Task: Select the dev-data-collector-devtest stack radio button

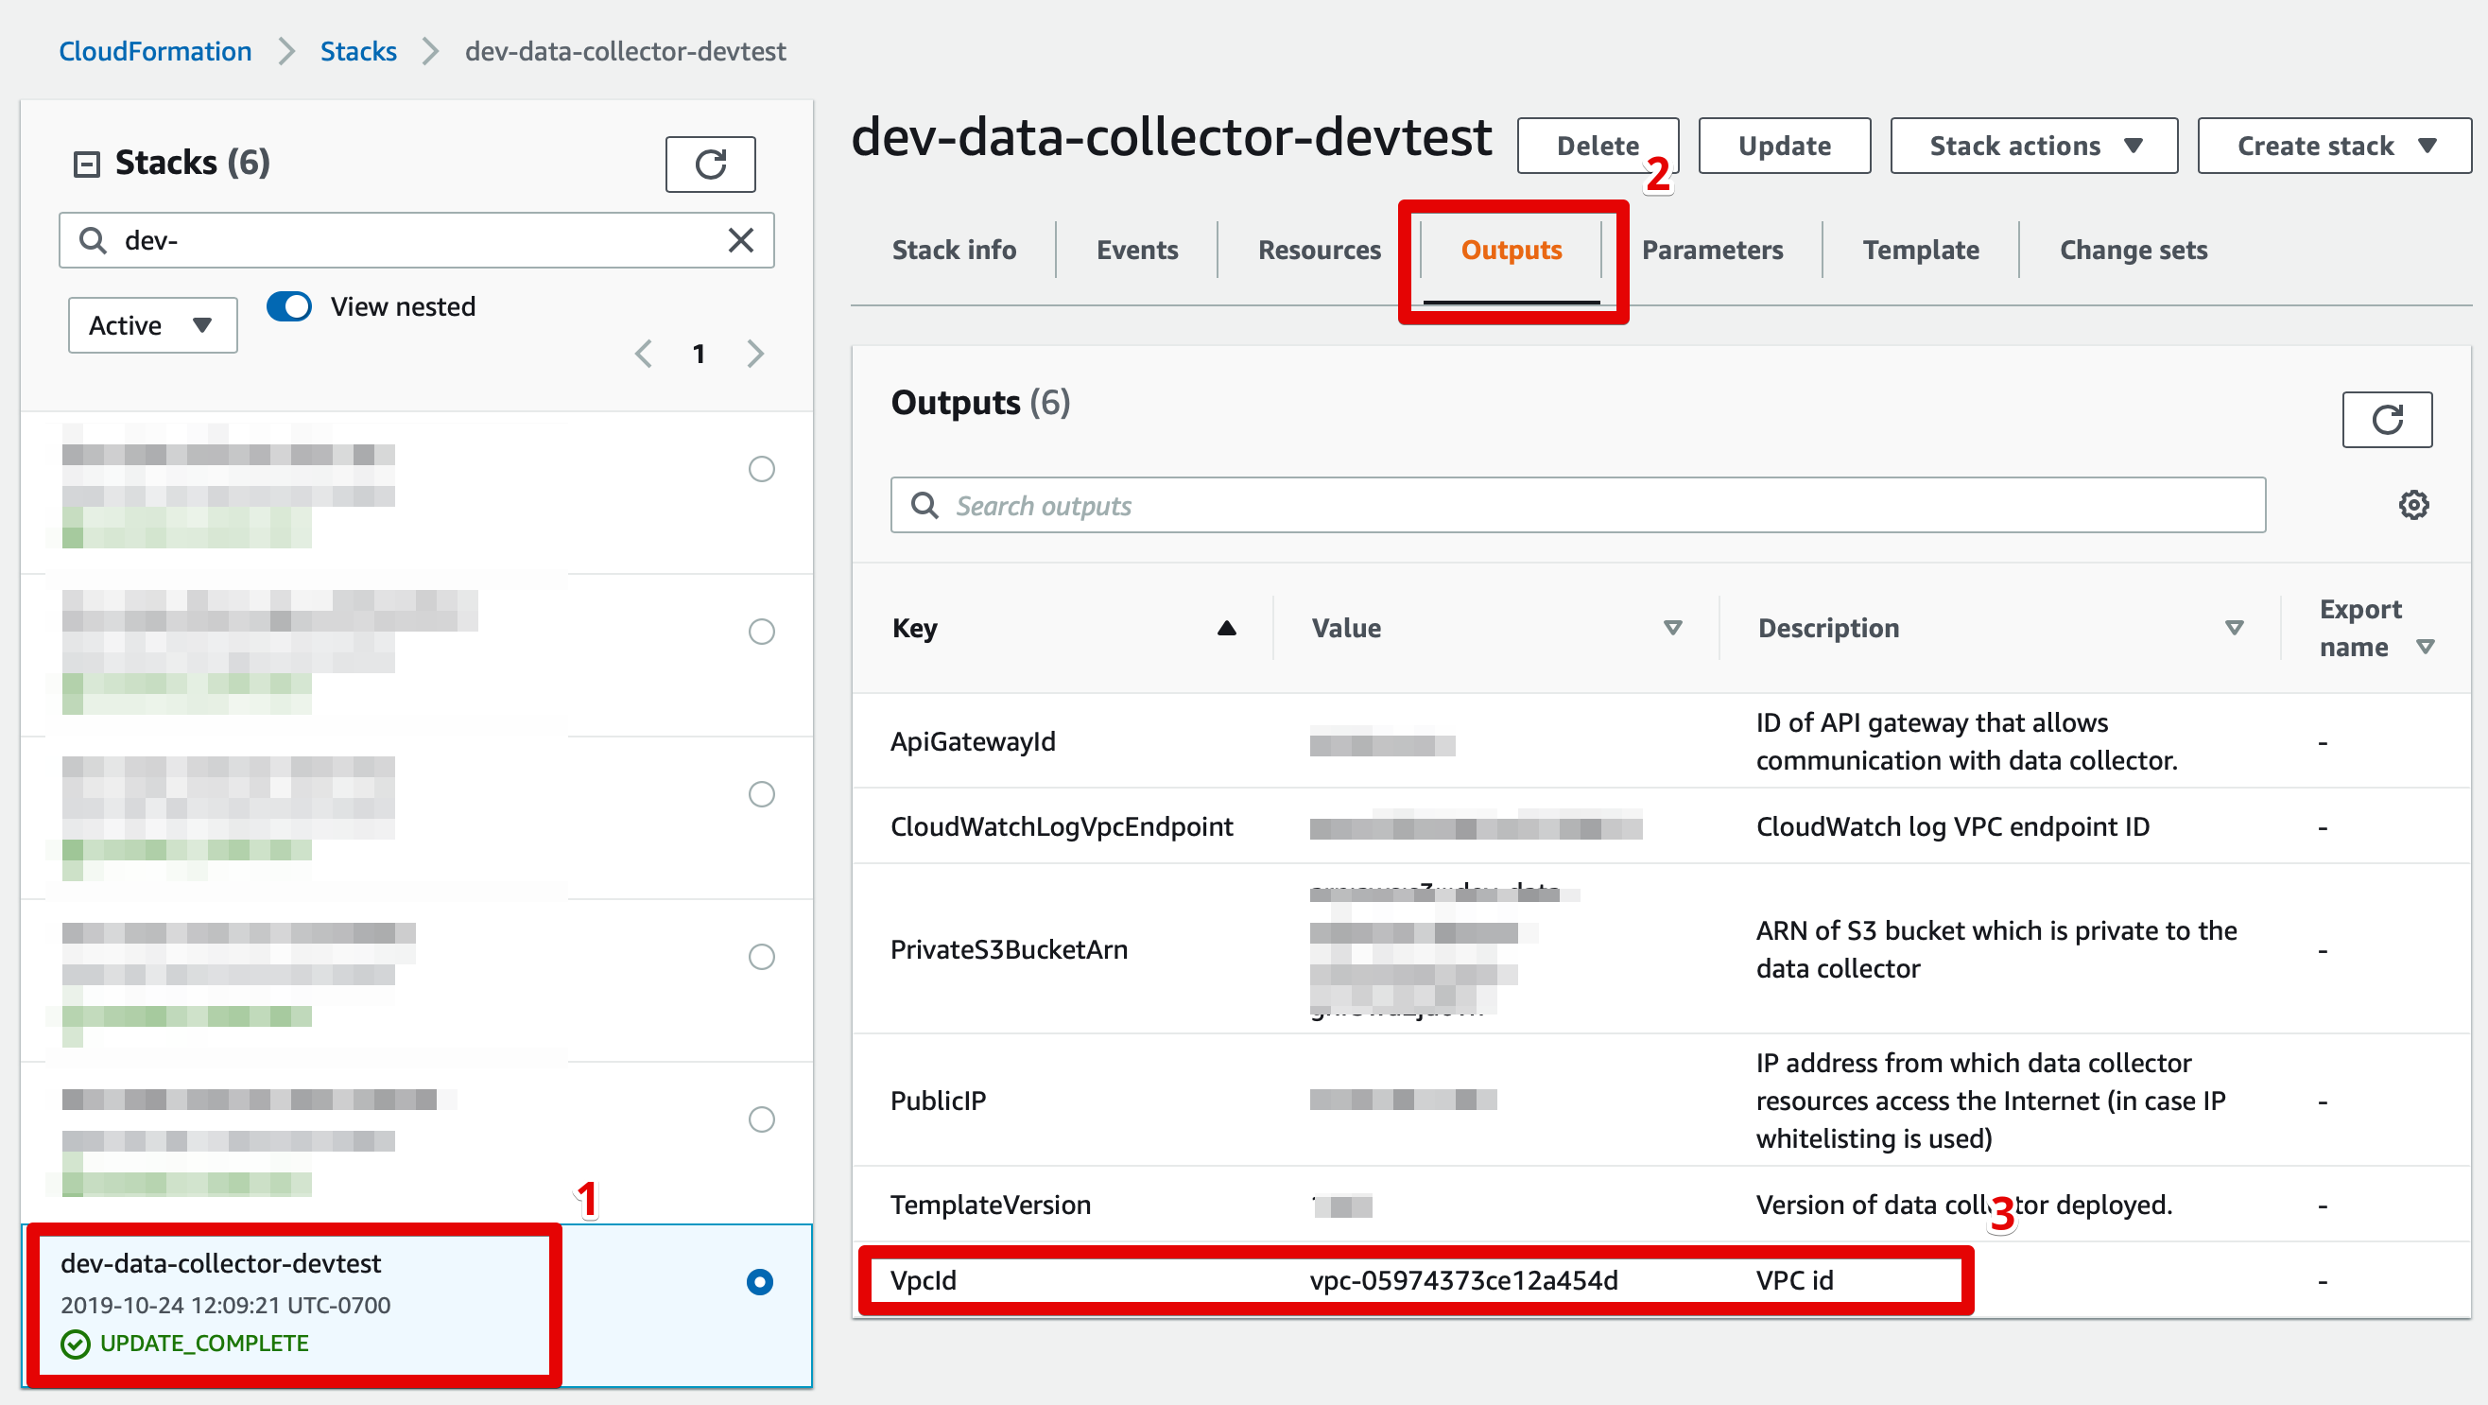Action: point(760,1281)
